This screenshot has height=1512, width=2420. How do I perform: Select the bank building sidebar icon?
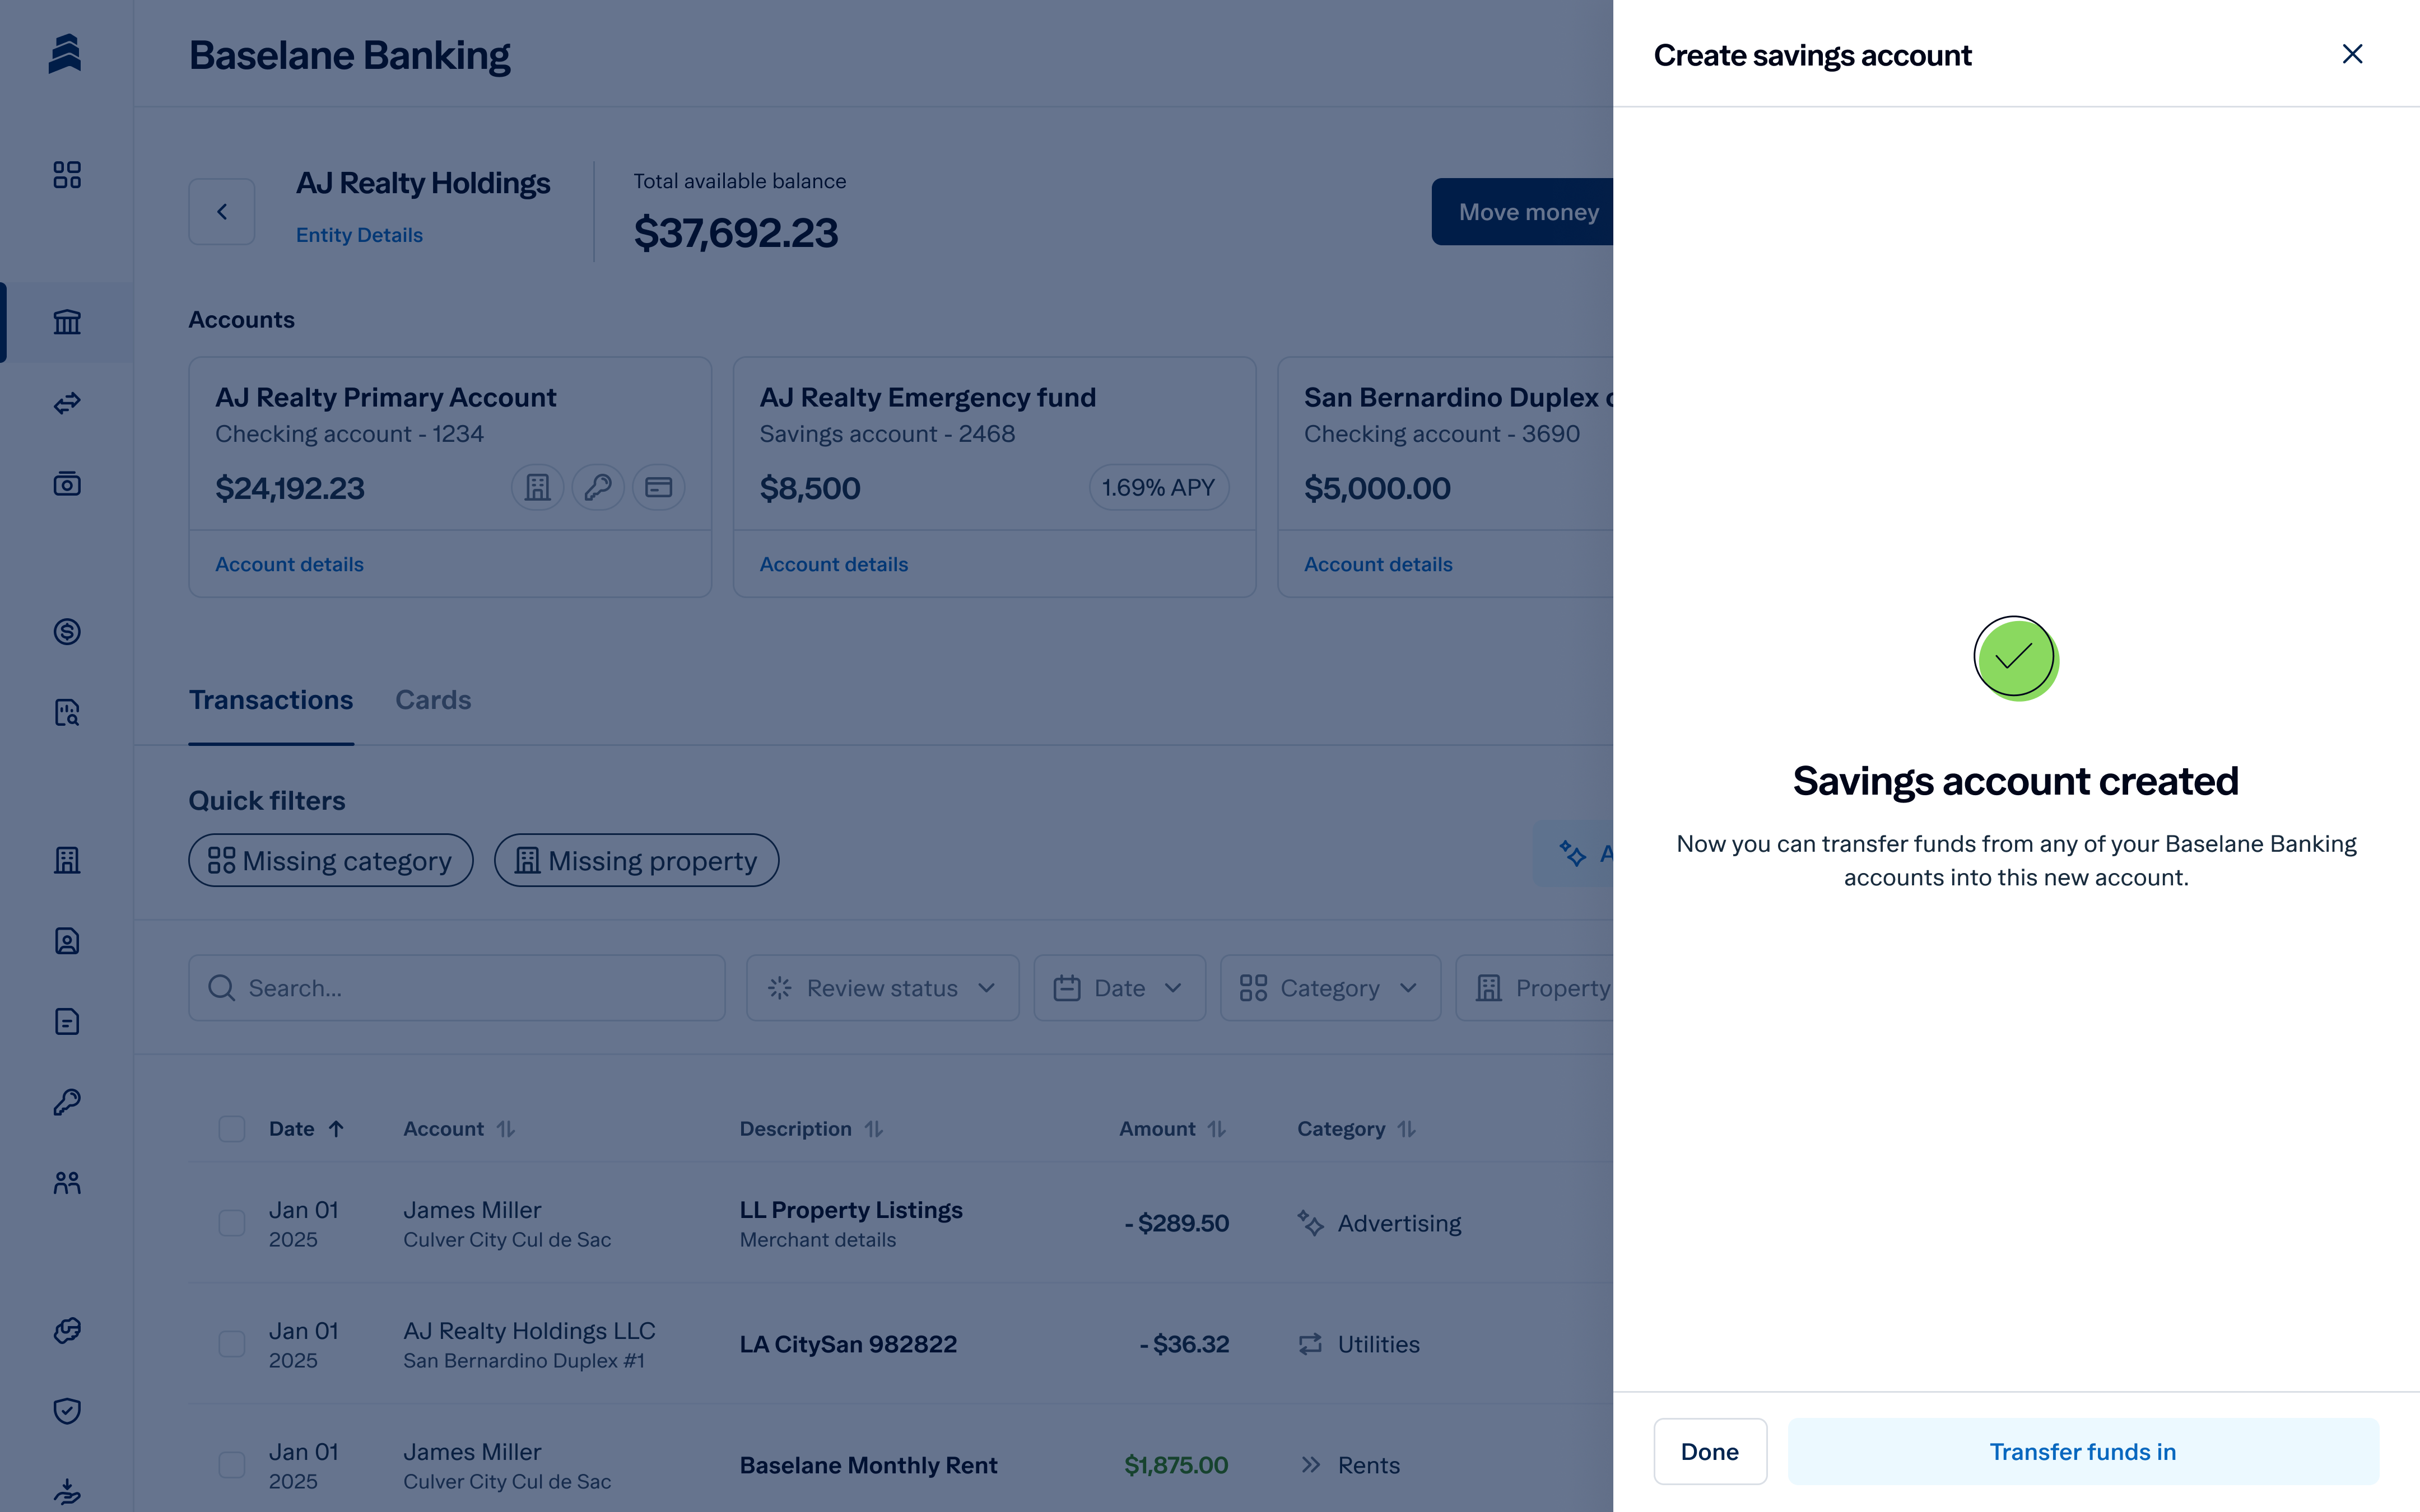(67, 322)
